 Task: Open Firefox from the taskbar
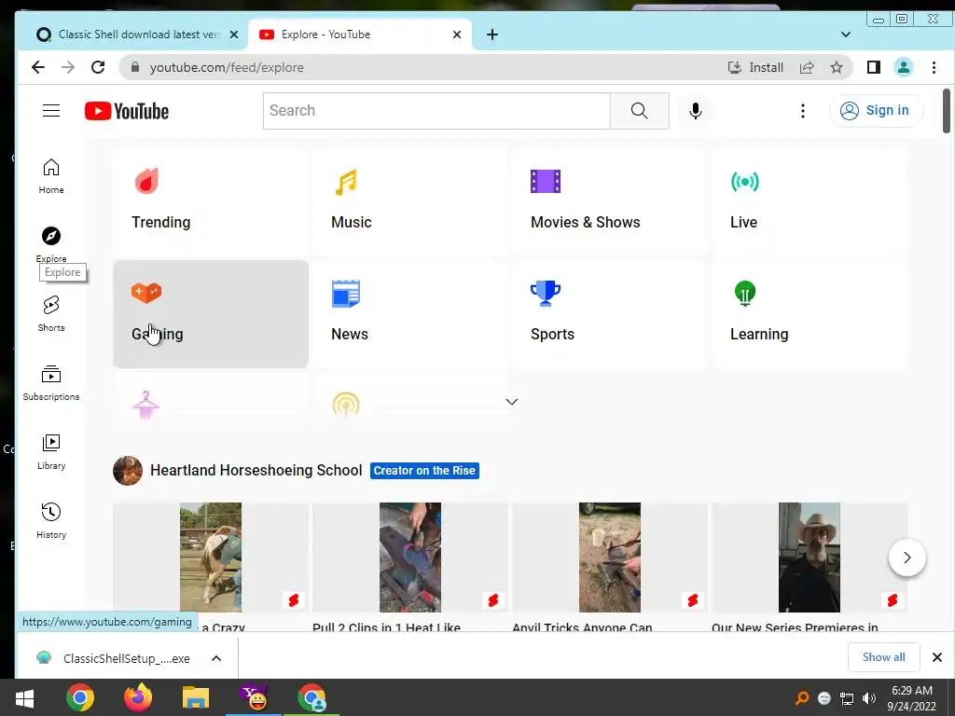tap(138, 697)
